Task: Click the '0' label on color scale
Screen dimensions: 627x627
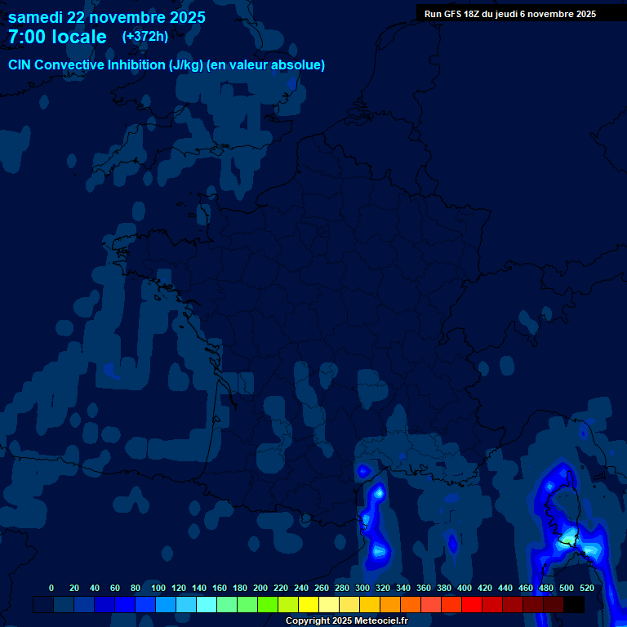Action: [x=51, y=589]
